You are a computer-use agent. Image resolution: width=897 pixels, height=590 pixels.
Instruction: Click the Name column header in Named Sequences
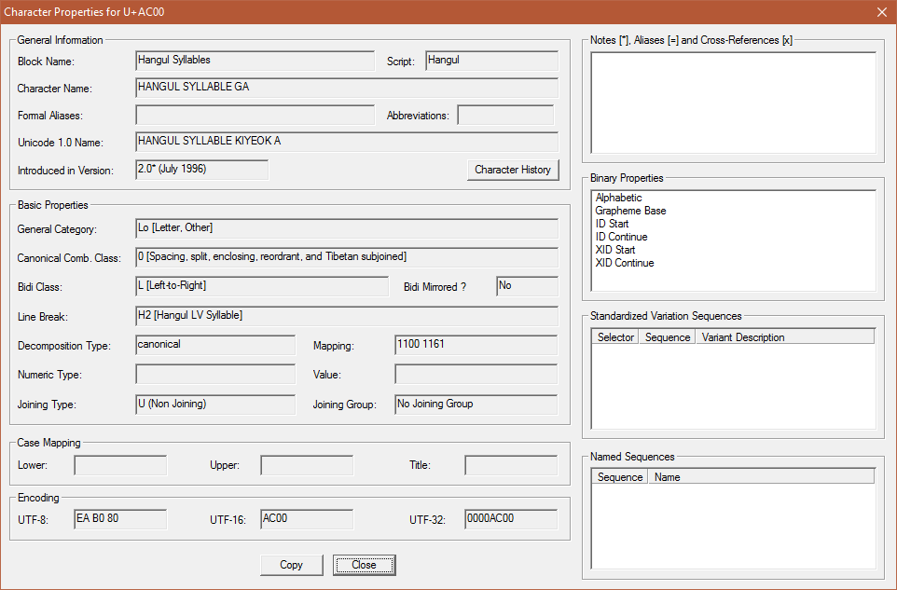coord(762,477)
